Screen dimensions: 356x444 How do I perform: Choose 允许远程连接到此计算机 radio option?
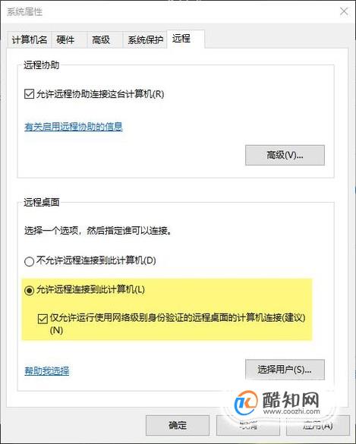(29, 290)
